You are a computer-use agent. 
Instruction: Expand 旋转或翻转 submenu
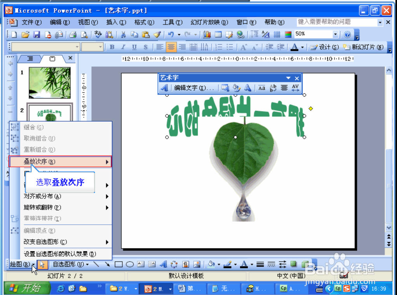coord(66,207)
